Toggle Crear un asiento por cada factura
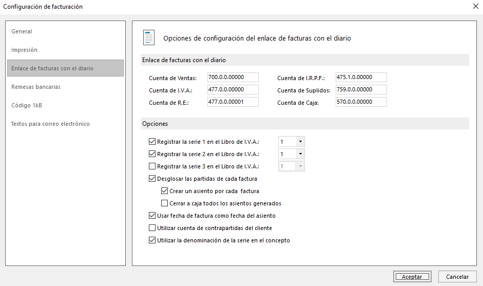Viewport: 483px width, 286px height. point(164,191)
